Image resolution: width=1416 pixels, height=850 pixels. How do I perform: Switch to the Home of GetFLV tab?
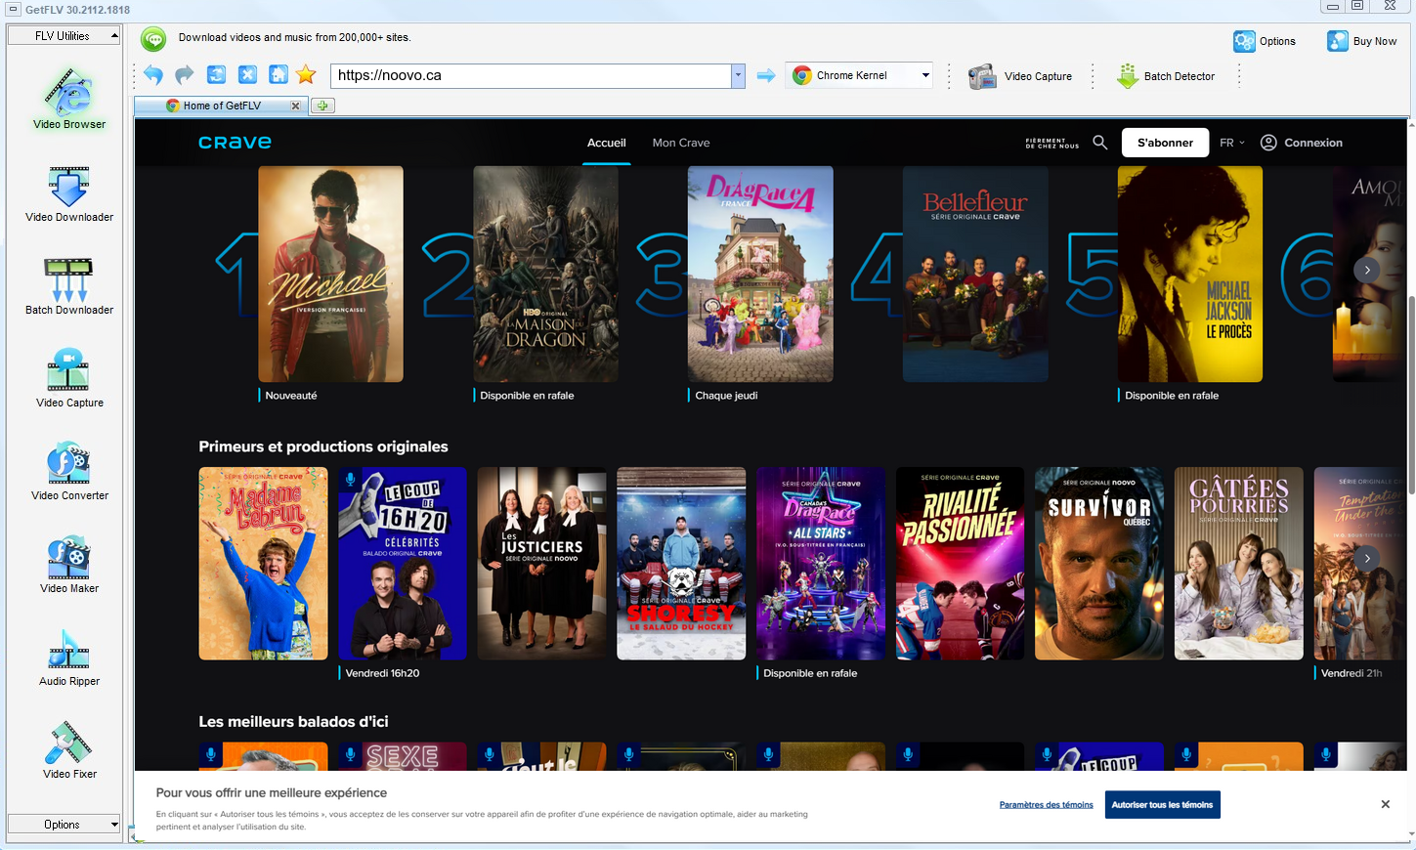coord(221,106)
